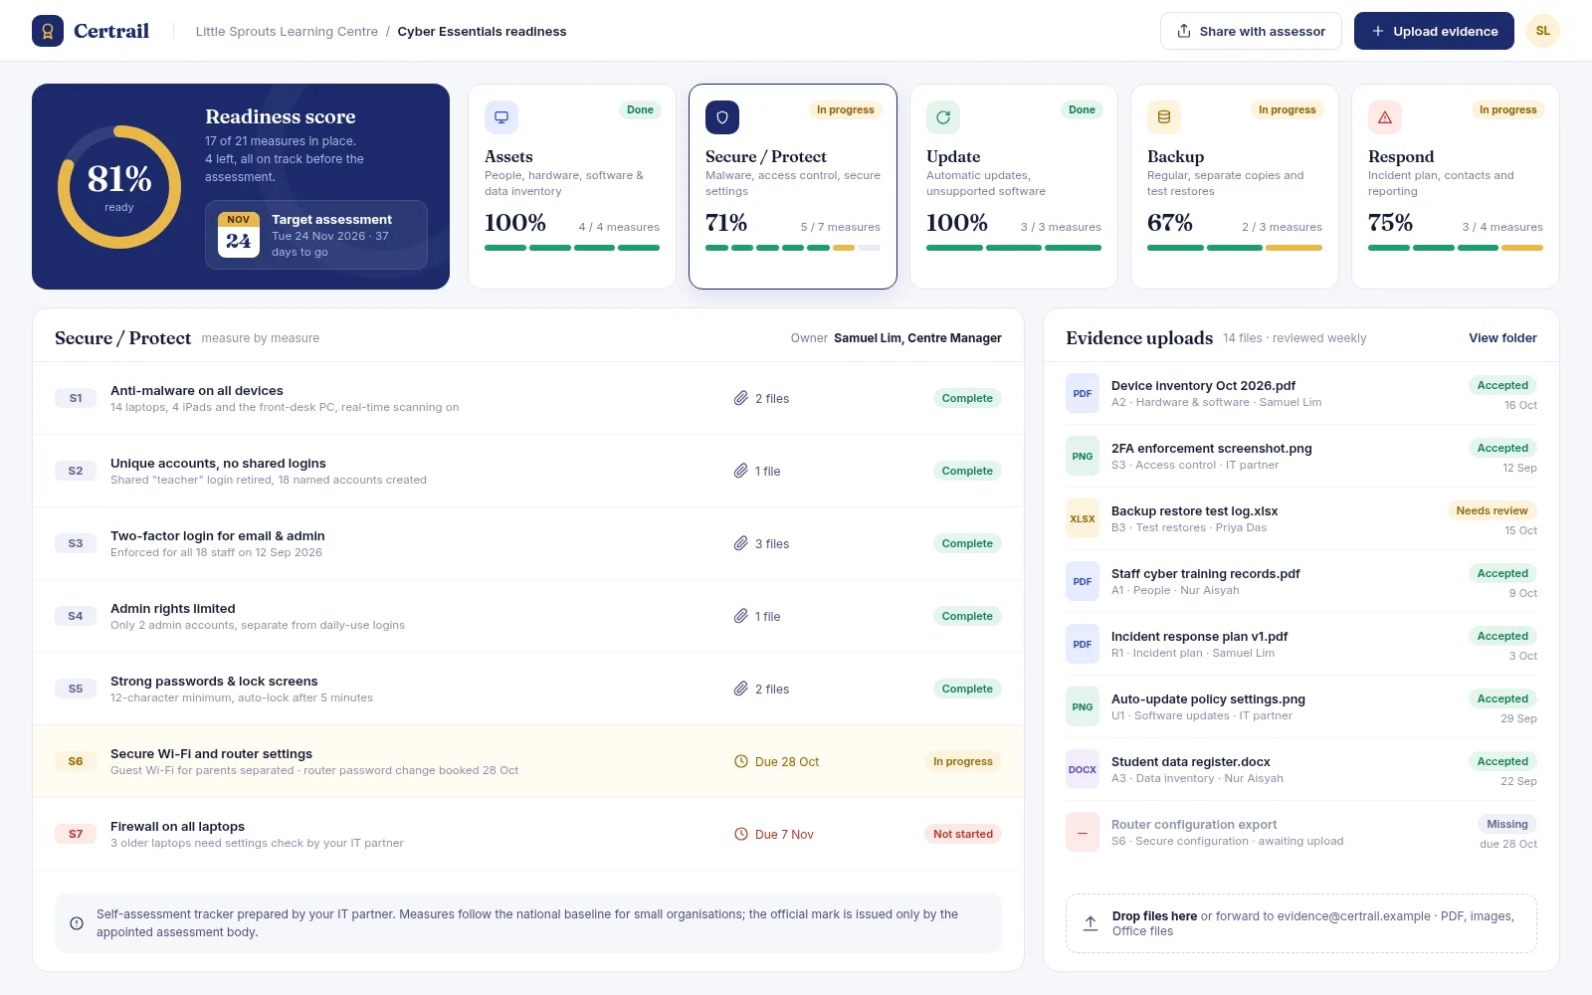Click Share with assessor button

[1251, 31]
